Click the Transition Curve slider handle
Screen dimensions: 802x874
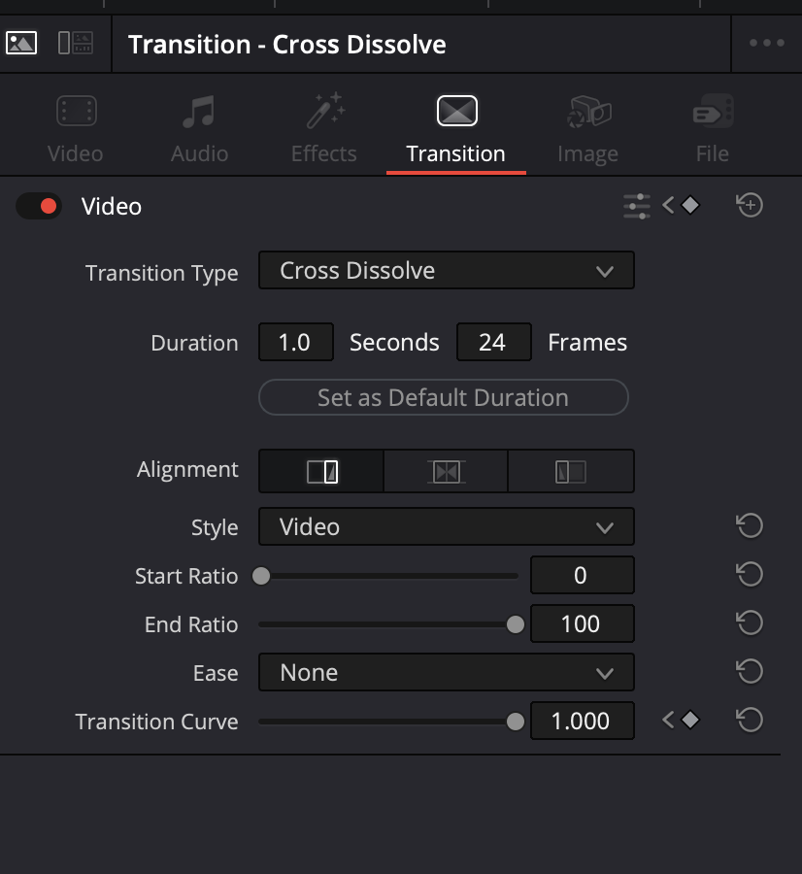point(516,722)
